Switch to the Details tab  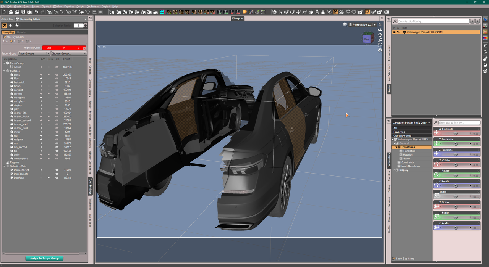tap(21, 32)
